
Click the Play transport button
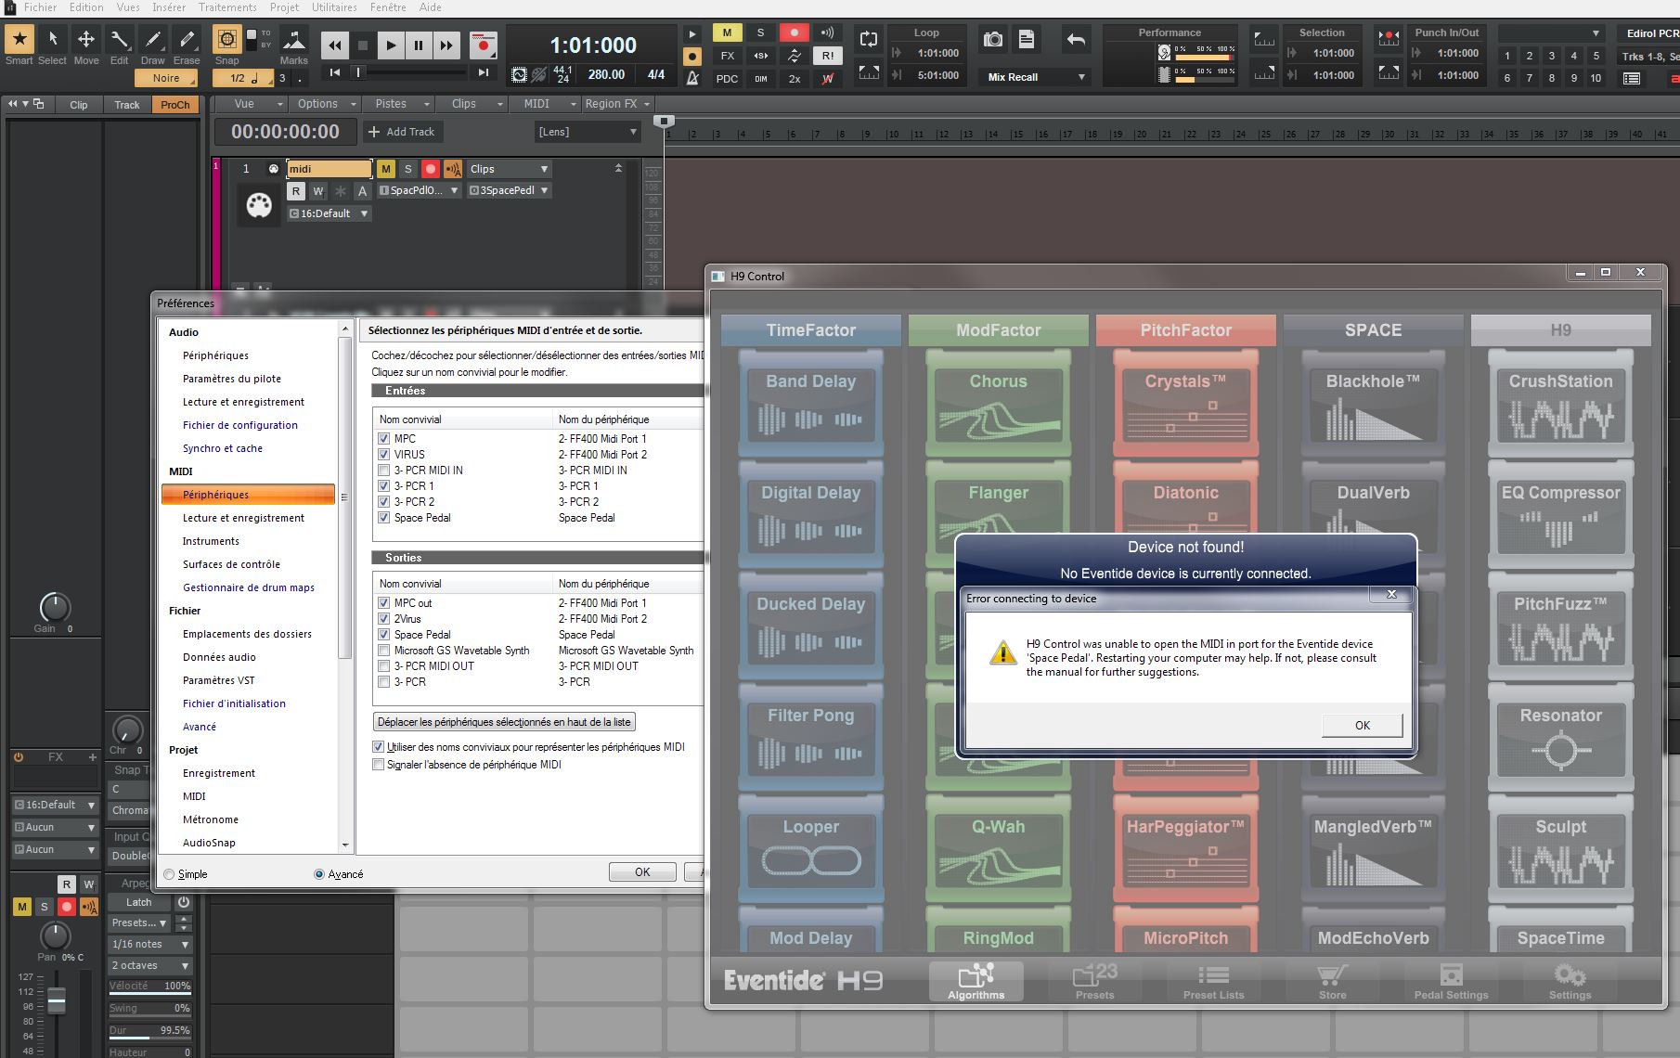[x=391, y=45]
